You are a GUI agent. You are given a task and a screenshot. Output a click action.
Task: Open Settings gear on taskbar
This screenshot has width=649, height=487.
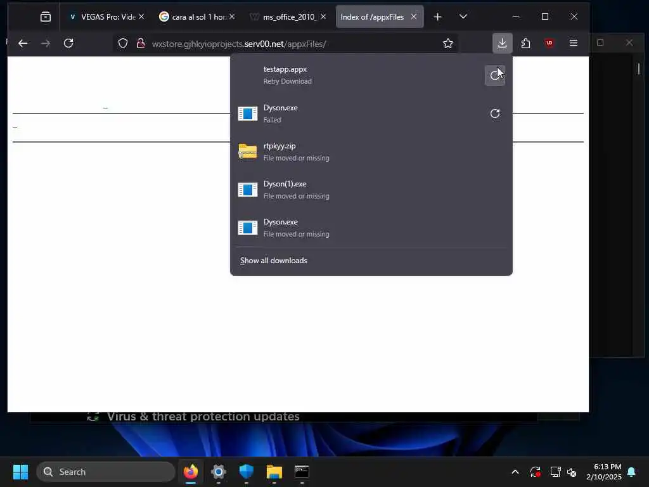tap(219, 472)
